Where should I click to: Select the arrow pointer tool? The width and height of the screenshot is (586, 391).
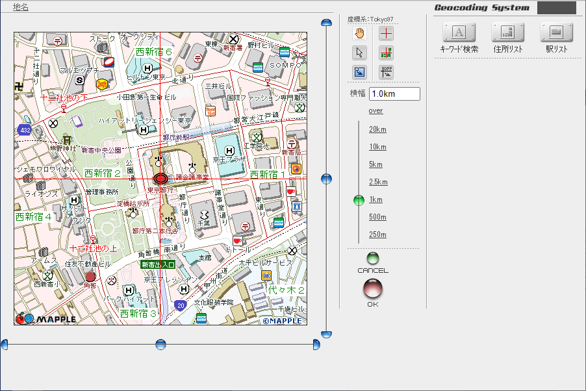pyautogui.click(x=359, y=53)
